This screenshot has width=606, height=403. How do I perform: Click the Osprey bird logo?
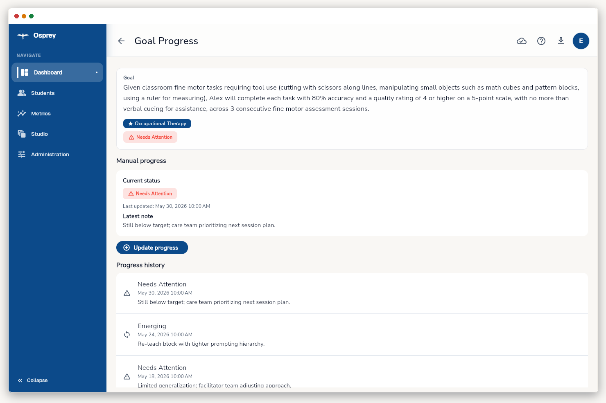[x=23, y=36]
